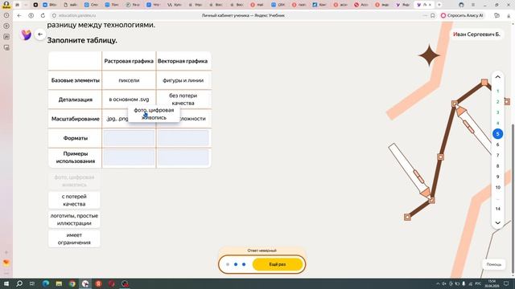This screenshot has height=289, width=515.
Task: Go to task 10 in the navigator
Action: coord(497,187)
